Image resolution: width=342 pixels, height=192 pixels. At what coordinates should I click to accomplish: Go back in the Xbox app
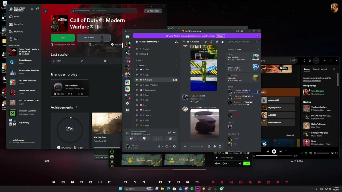click(x=45, y=11)
